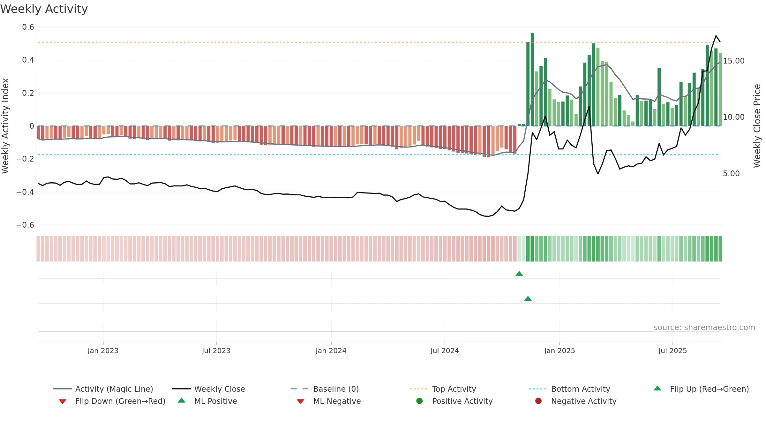The image size is (766, 431).
Task: Click the 5.00 price axis label
Action: pyautogui.click(x=731, y=173)
